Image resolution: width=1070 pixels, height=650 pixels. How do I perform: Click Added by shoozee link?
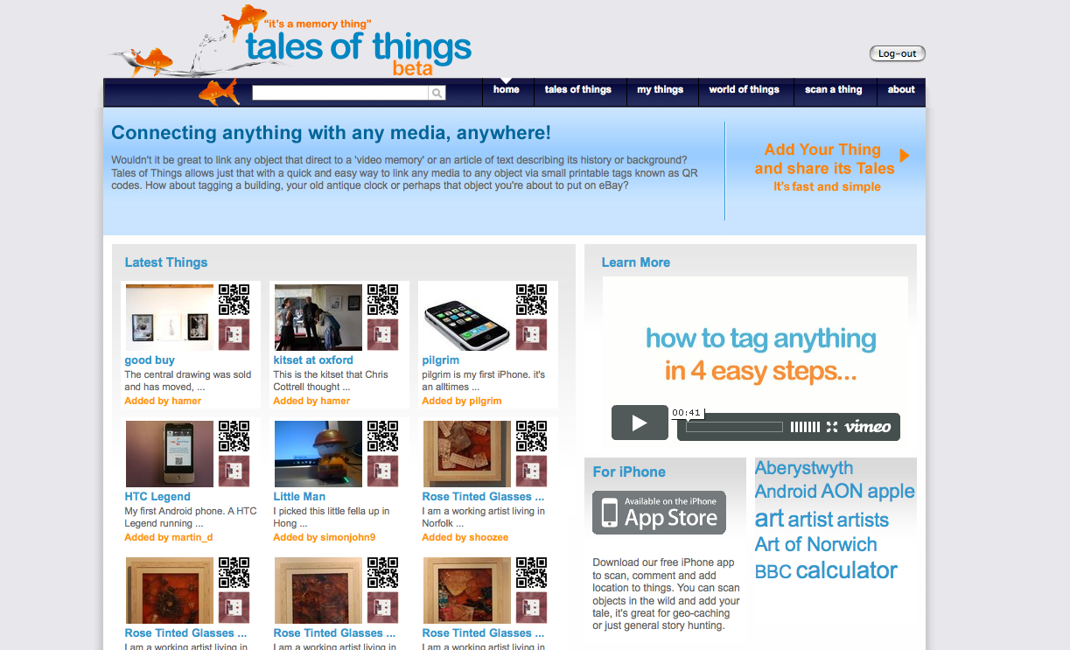tap(465, 537)
